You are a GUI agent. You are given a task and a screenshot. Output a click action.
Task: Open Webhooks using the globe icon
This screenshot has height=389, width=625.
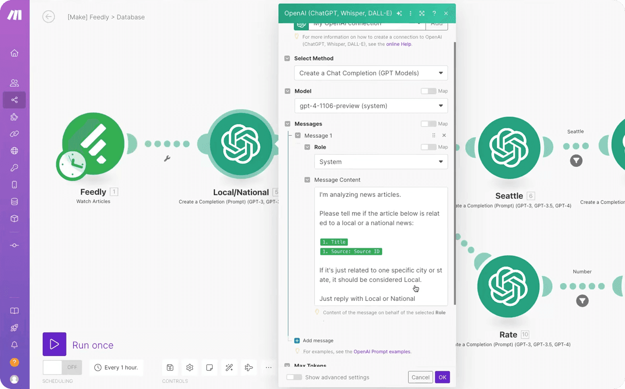(14, 151)
